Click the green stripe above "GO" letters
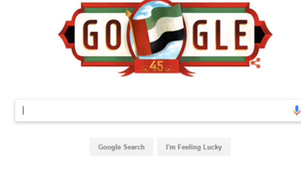The width and height of the screenshot is (301, 169). point(109,10)
